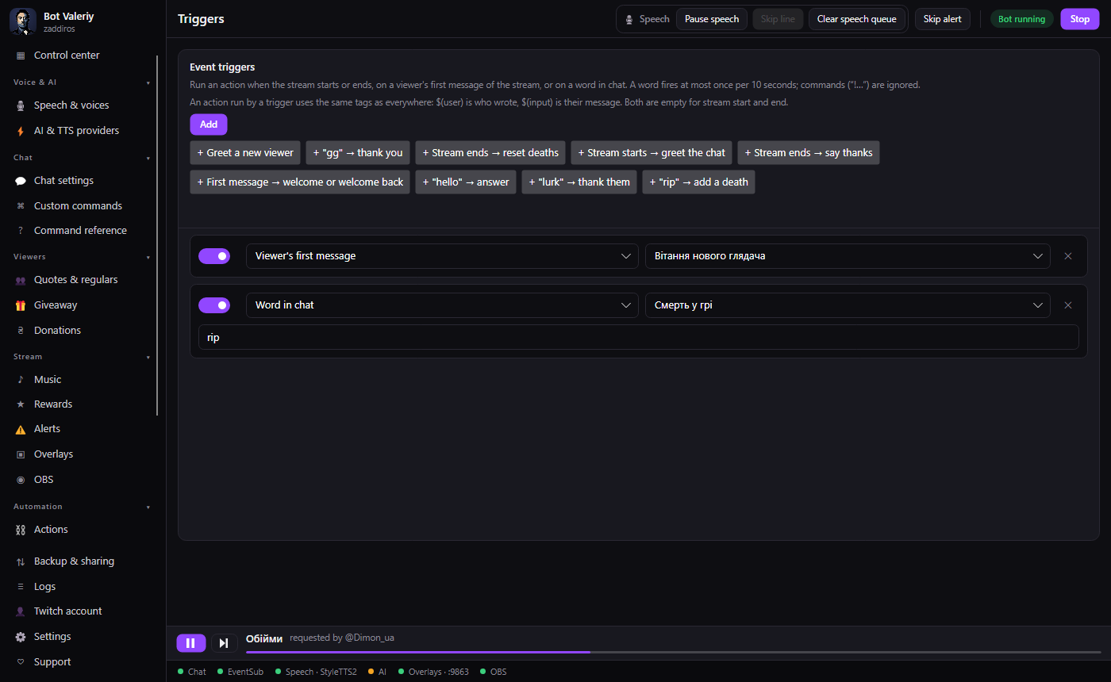The height and width of the screenshot is (682, 1111).
Task: Click the Skip alert button
Action: click(943, 19)
